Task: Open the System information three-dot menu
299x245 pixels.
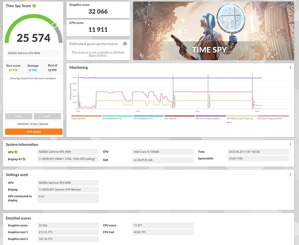Action: 290,144
